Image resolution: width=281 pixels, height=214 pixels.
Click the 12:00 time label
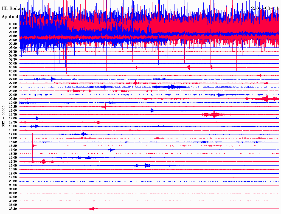point(13,119)
